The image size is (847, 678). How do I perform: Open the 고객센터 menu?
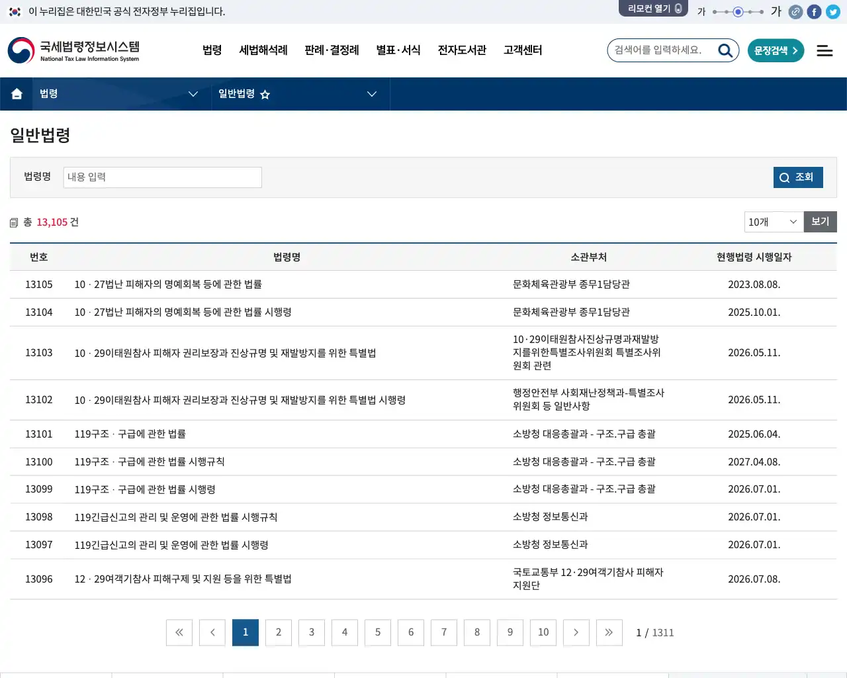tap(523, 50)
